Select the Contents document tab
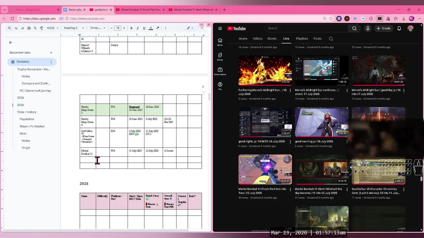This screenshot has width=424, height=238. pos(32,62)
